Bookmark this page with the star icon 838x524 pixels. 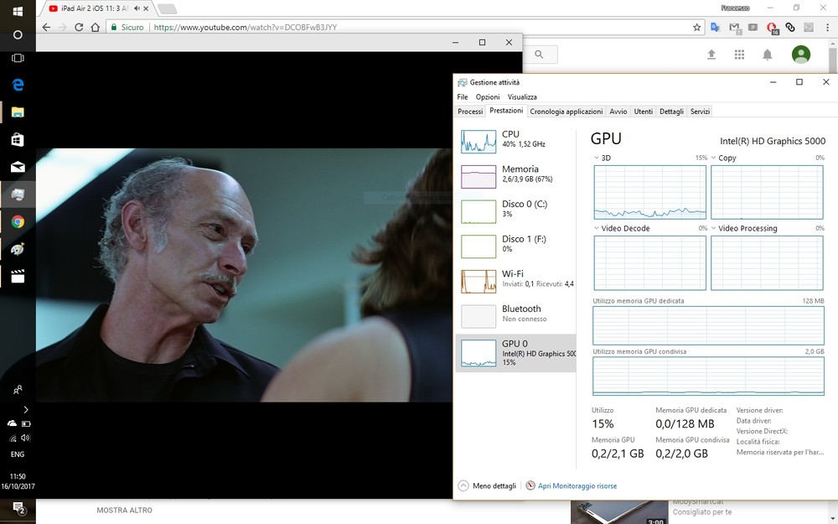(x=696, y=27)
